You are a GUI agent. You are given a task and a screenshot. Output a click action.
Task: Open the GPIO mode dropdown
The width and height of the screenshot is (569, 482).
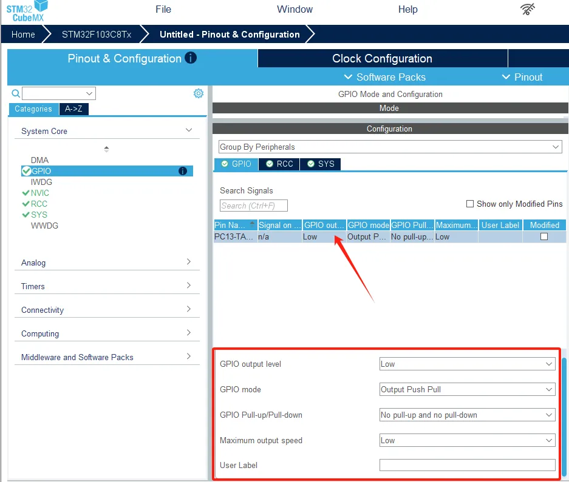(x=467, y=390)
